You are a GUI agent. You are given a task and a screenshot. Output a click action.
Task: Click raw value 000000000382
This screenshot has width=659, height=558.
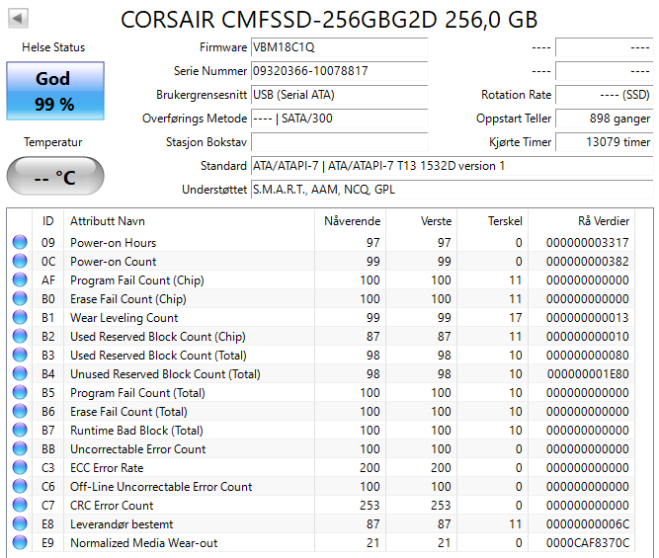[x=588, y=262]
